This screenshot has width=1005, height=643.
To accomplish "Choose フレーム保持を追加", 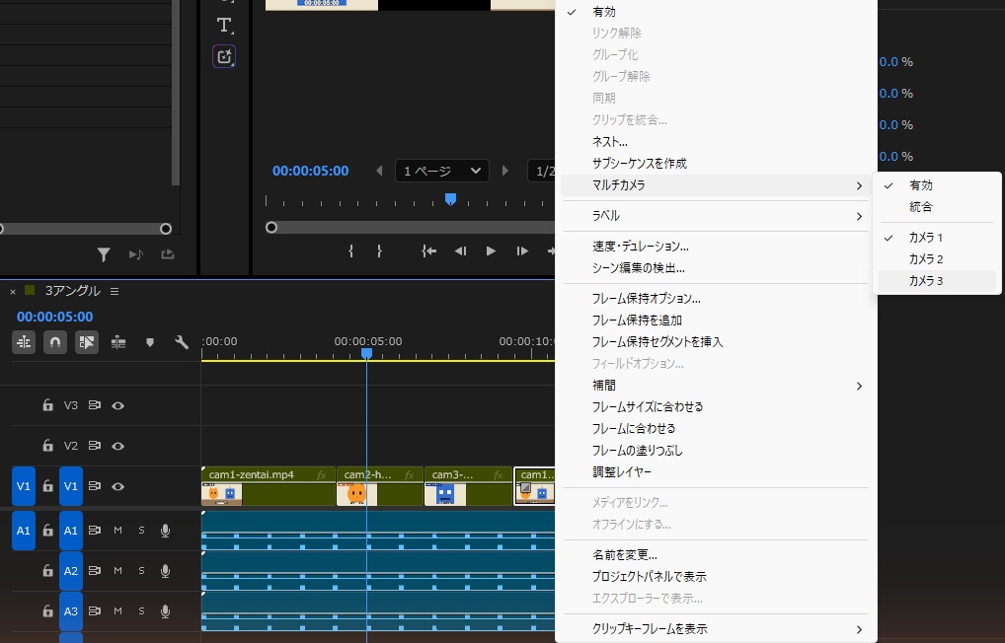I will (716, 321).
